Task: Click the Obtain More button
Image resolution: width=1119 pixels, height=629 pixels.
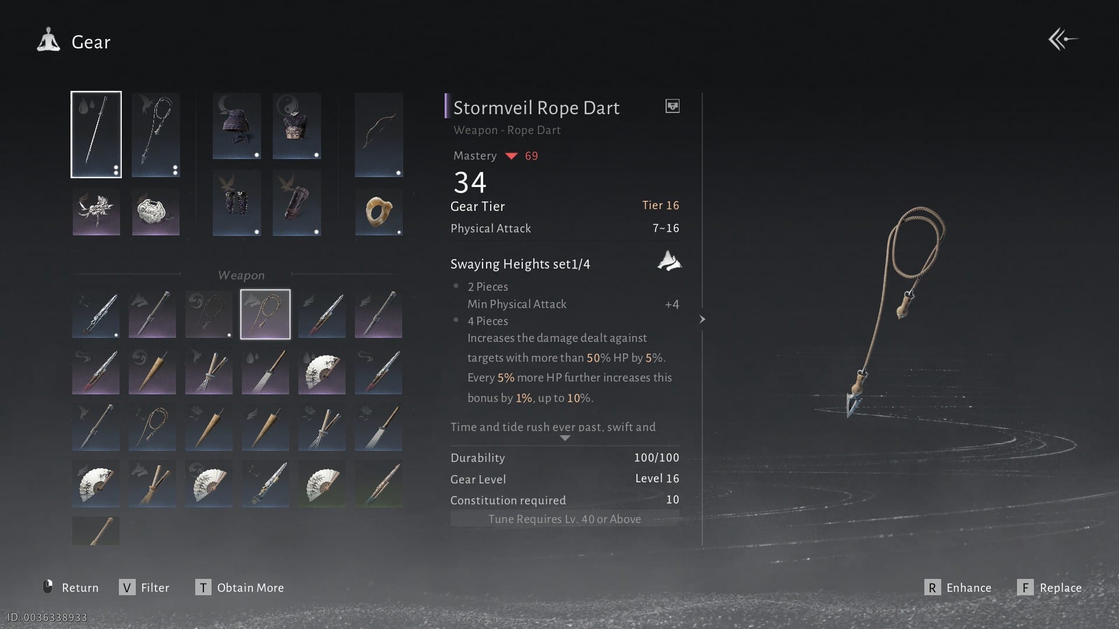Action: point(240,588)
